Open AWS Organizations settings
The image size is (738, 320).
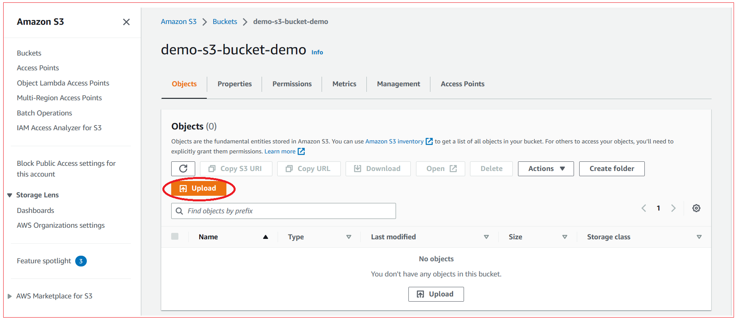(61, 225)
